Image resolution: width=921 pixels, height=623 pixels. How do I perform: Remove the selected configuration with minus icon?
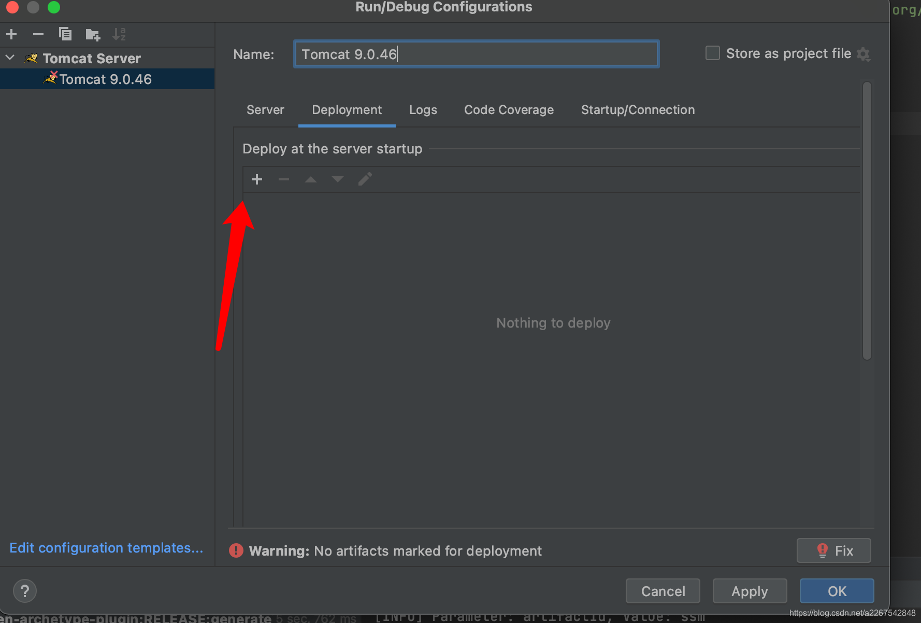tap(38, 34)
